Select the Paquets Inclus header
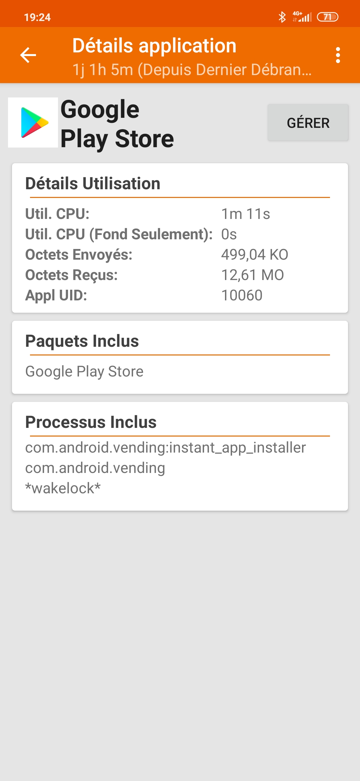 pos(82,341)
